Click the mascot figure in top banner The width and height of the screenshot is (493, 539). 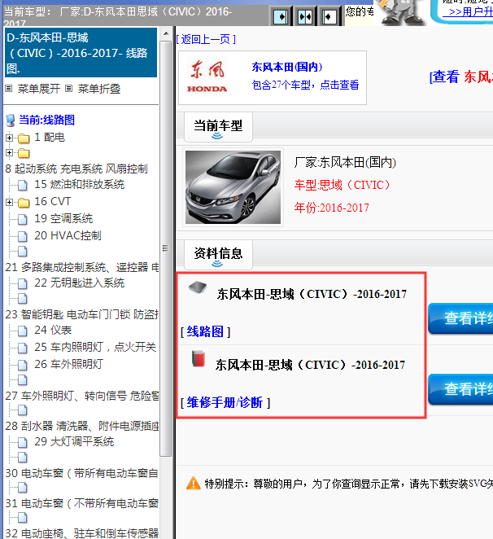point(402,12)
